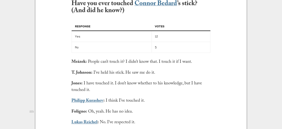This screenshot has height=129, width=282.
Task: Click the bold Mrázek name
Action: 79,62
